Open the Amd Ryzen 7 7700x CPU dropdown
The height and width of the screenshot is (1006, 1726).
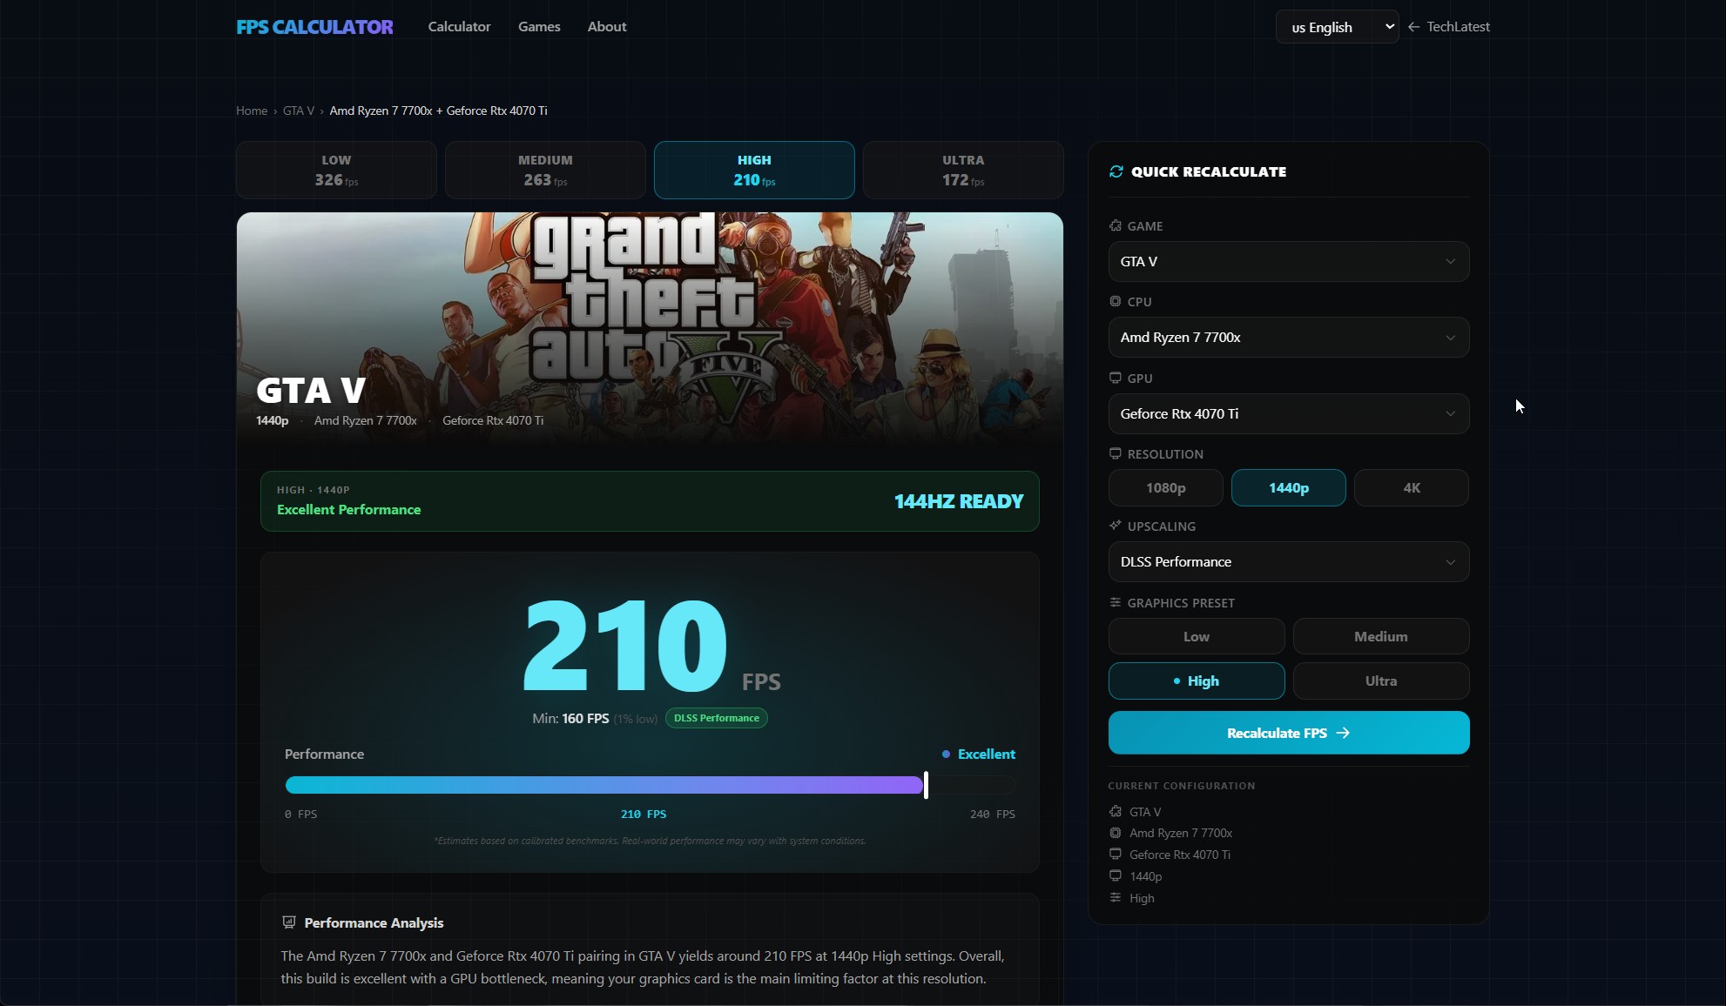1289,337
